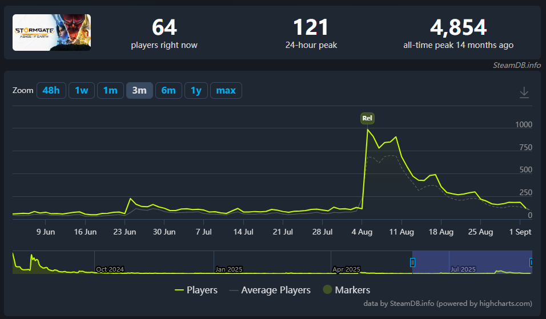The width and height of the screenshot is (546, 319).
Task: Open the SteamDB.info credit link
Action: [x=516, y=65]
